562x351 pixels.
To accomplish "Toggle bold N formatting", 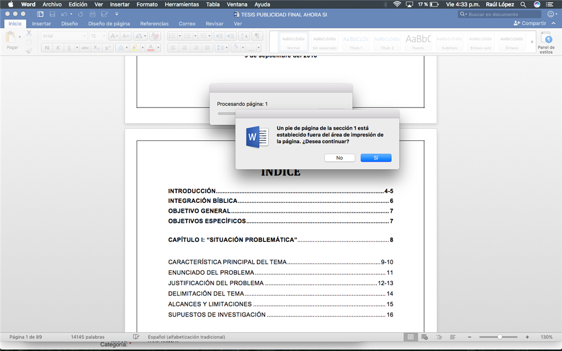I will [x=47, y=48].
